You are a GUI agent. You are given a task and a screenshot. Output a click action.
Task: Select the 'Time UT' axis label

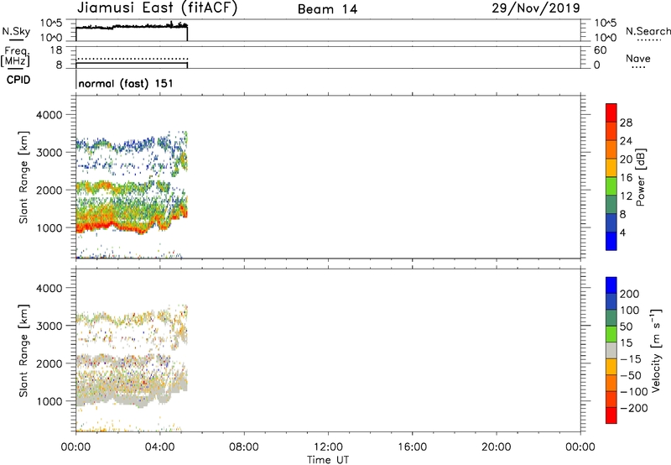point(328,460)
